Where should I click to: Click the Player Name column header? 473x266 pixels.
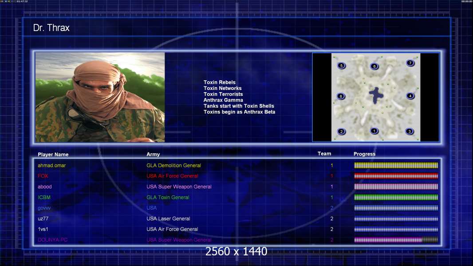point(53,155)
